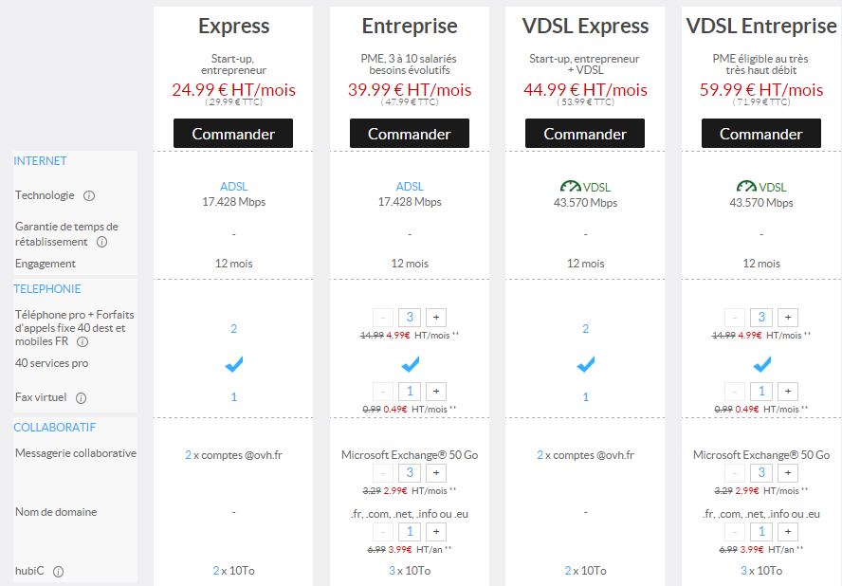Click ADSL technology link in Express column
Viewport: 842px width, 586px height.
[x=233, y=187]
